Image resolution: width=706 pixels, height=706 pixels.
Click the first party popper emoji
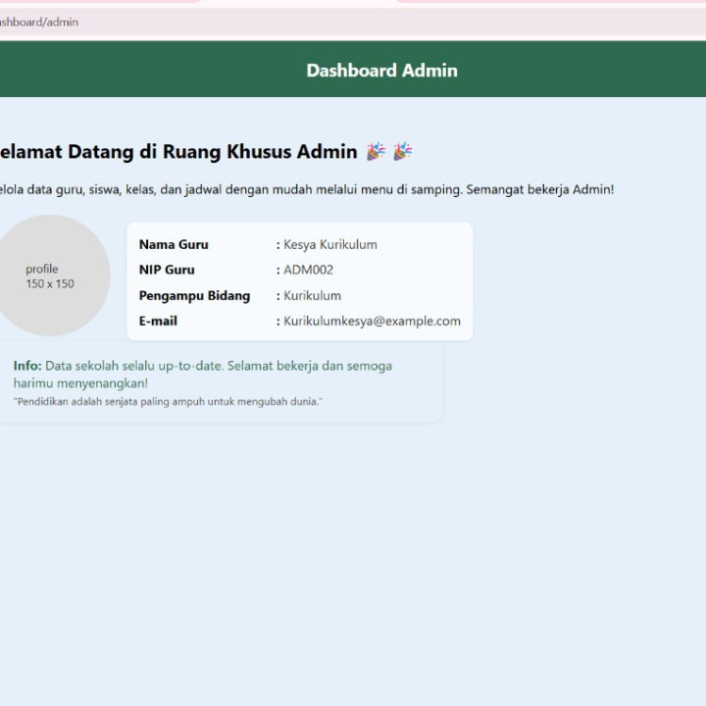(376, 152)
